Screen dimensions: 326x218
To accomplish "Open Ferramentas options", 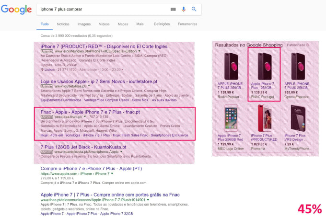I will pos(187,24).
